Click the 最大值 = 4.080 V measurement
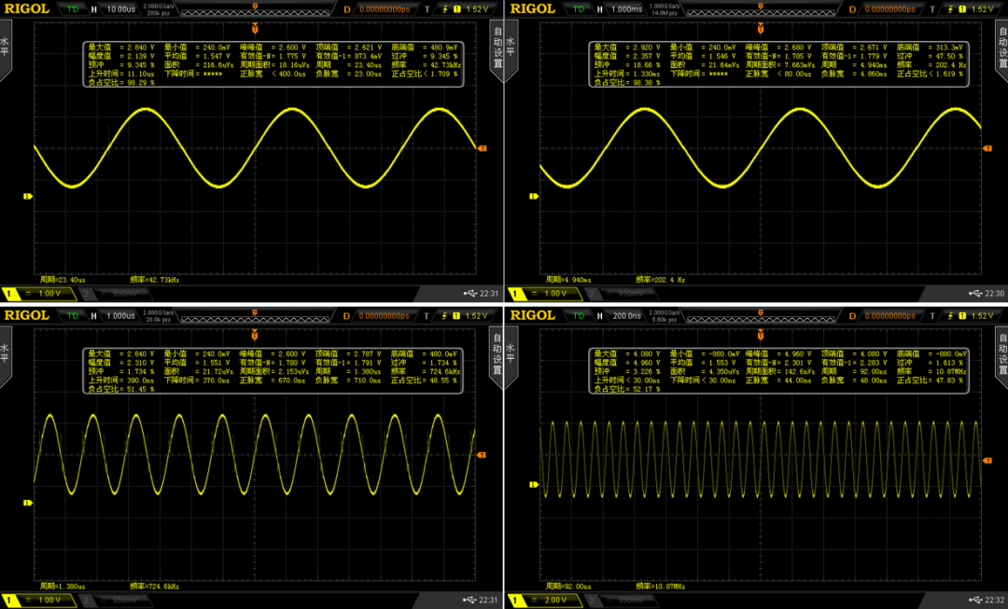1008x609 pixels. pos(627,354)
